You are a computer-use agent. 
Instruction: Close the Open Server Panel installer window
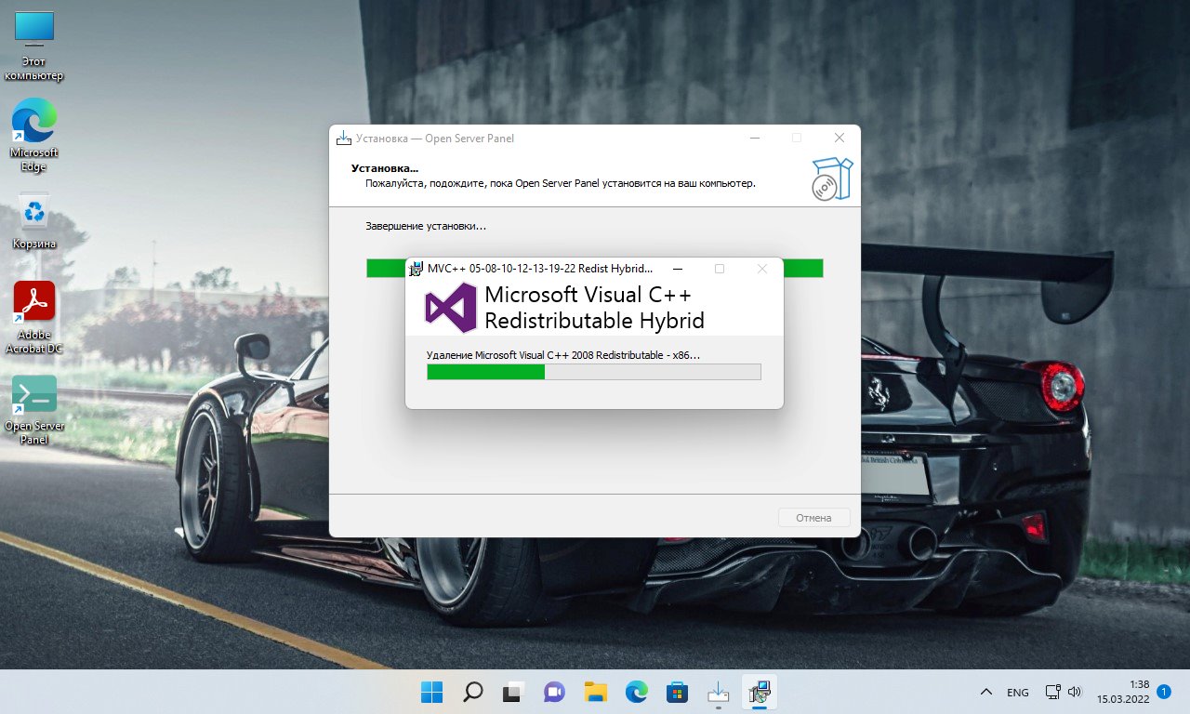[x=840, y=139]
